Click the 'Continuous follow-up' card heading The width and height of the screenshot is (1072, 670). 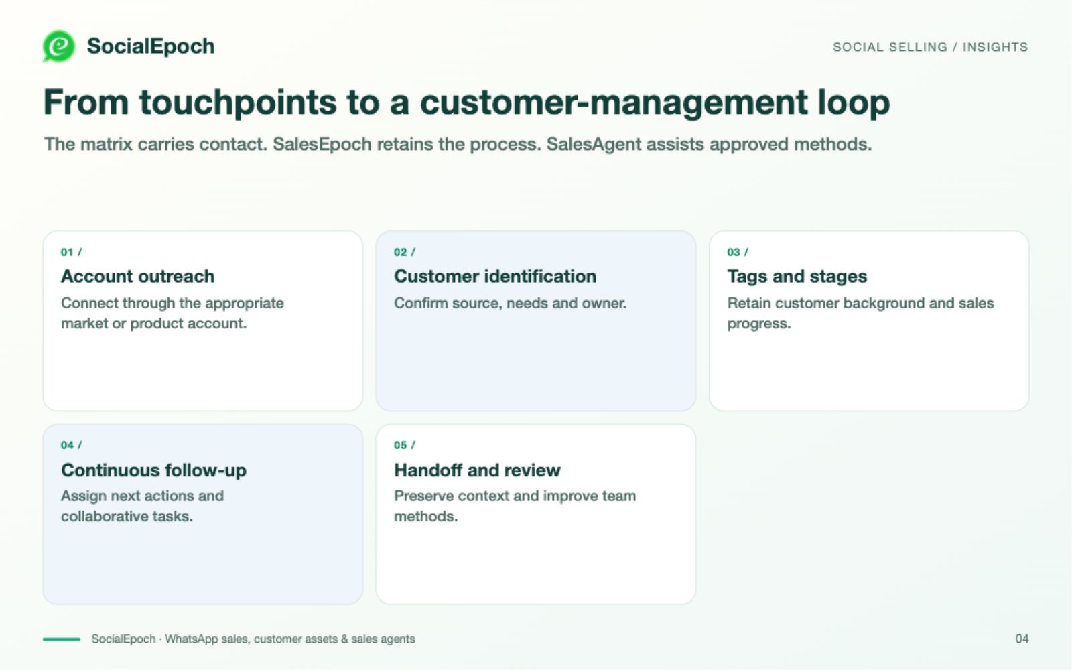153,470
